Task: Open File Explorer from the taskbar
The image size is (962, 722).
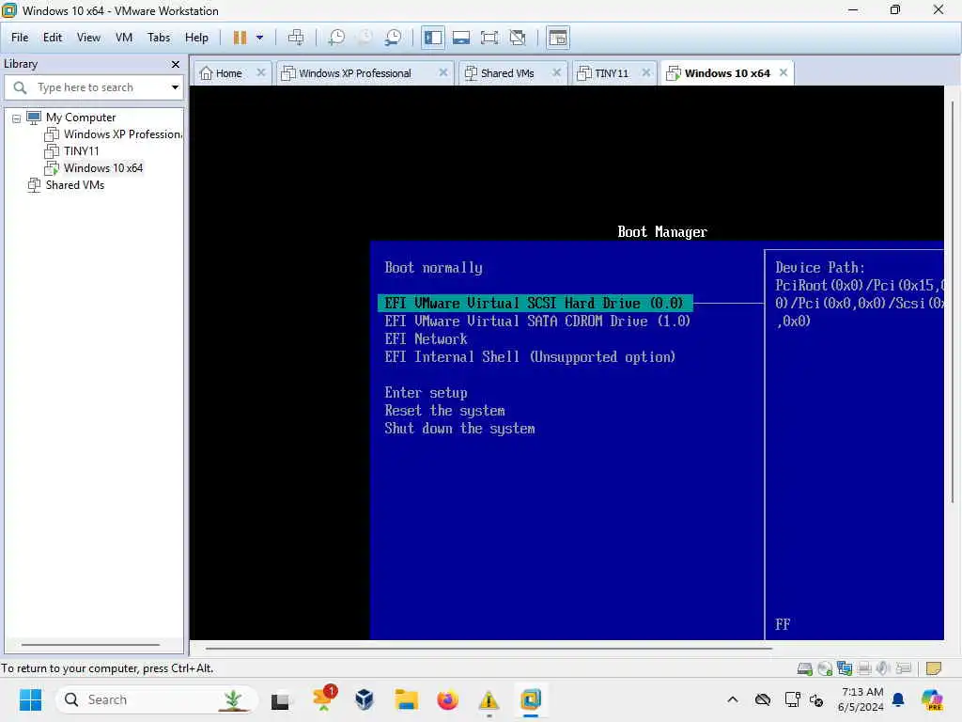Action: 406,699
